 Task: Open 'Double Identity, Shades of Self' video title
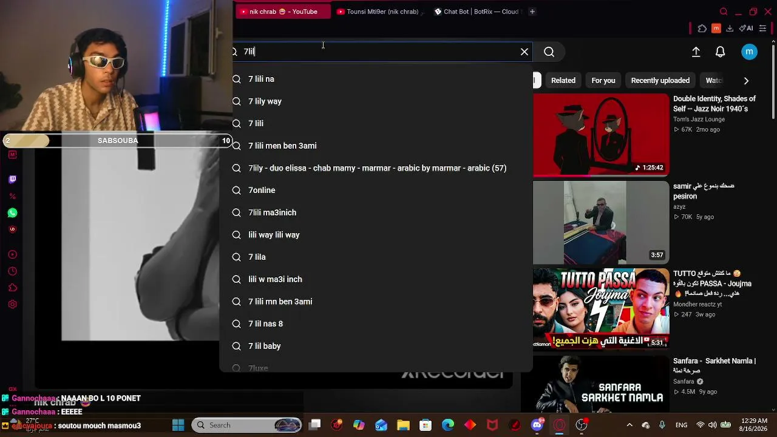point(714,104)
